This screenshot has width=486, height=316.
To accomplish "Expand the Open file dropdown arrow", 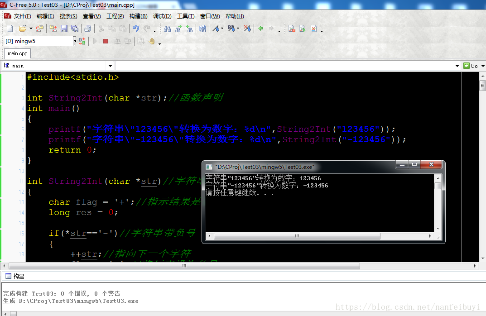I will 31,29.
